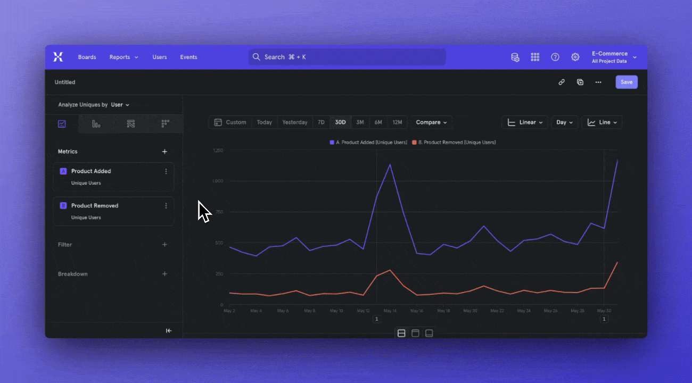Click the Save button

tap(626, 82)
